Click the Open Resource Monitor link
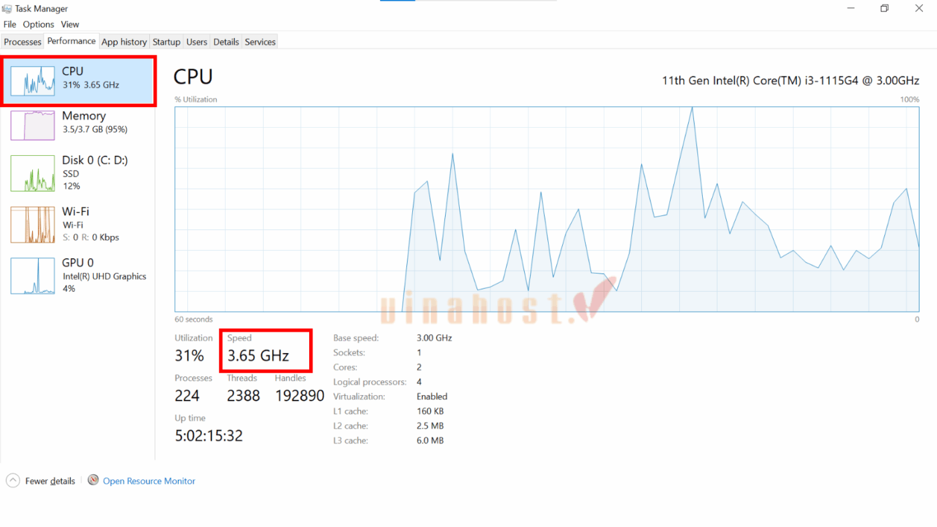The height and width of the screenshot is (527, 937). [149, 481]
